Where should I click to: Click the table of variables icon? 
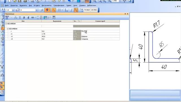point(45,18)
